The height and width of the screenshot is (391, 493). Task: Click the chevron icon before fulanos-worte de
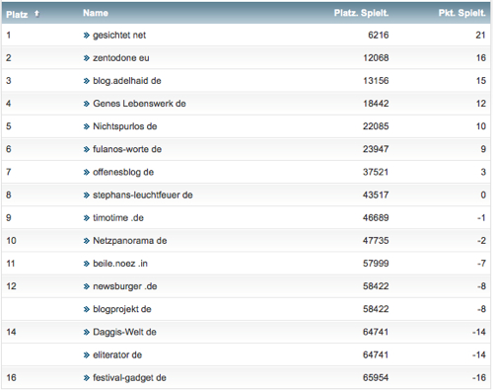pyautogui.click(x=87, y=149)
